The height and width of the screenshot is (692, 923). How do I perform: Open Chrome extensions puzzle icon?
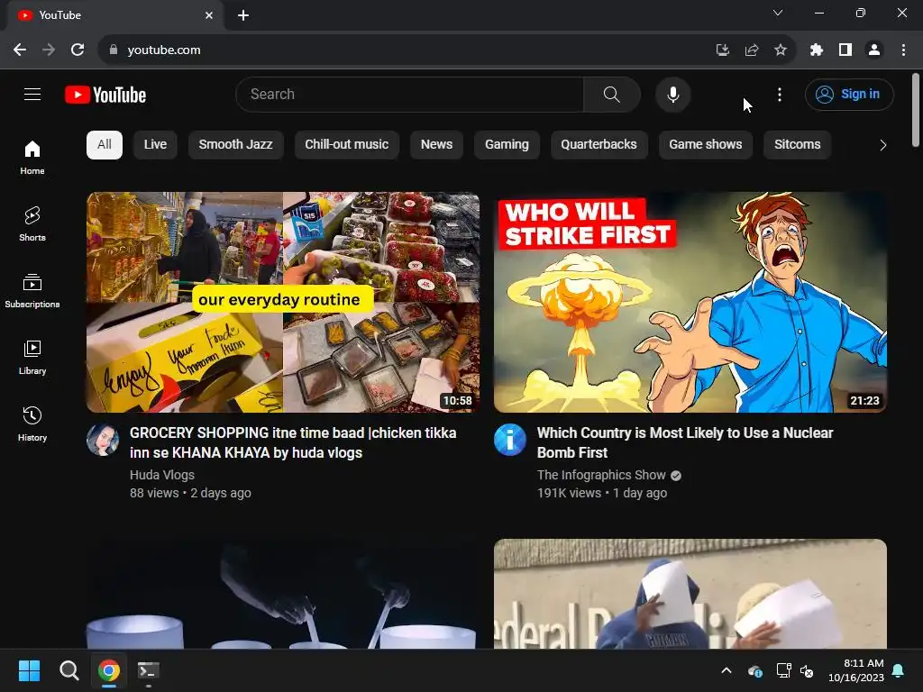click(x=817, y=50)
